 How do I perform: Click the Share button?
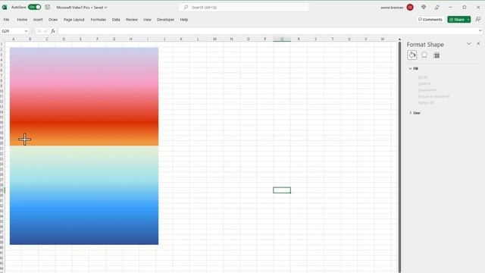[x=456, y=20]
